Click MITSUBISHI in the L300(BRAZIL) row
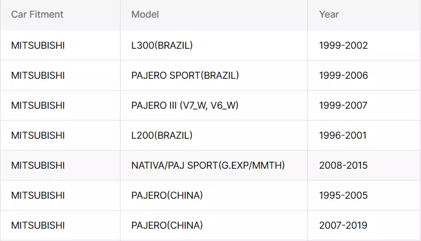The height and width of the screenshot is (241, 421). click(38, 46)
